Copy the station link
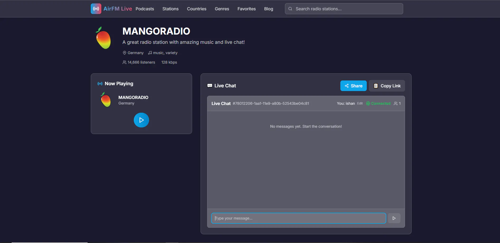This screenshot has height=243, width=500. [387, 86]
